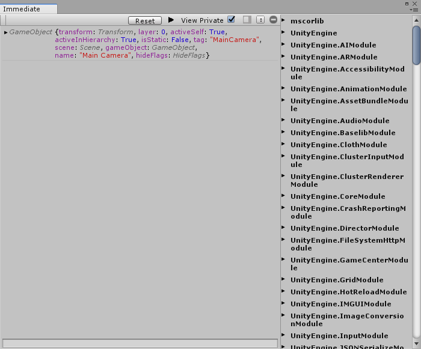Expand the mscorlib assembly node

click(x=283, y=20)
